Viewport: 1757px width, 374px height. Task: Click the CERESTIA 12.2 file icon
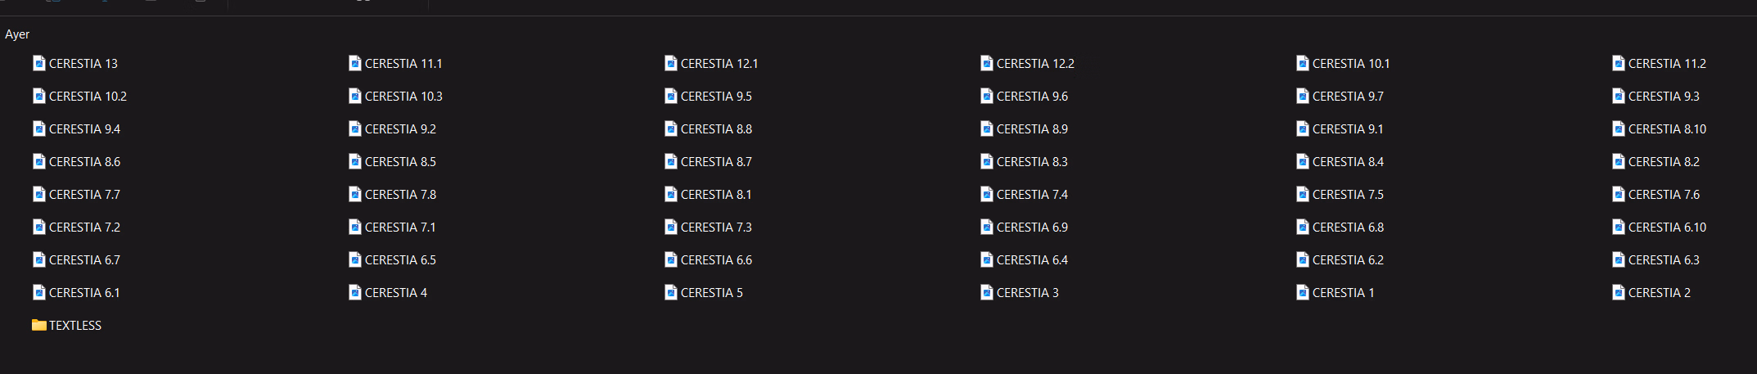click(986, 63)
